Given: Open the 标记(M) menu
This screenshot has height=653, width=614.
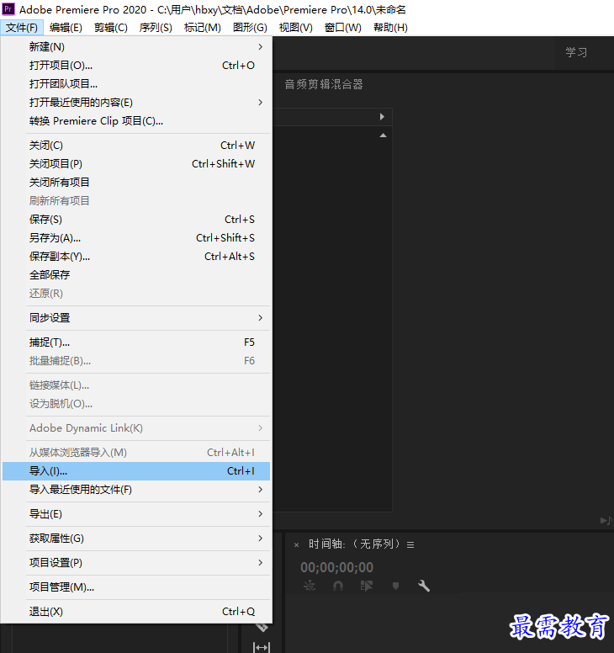Looking at the screenshot, I should pyautogui.click(x=203, y=28).
